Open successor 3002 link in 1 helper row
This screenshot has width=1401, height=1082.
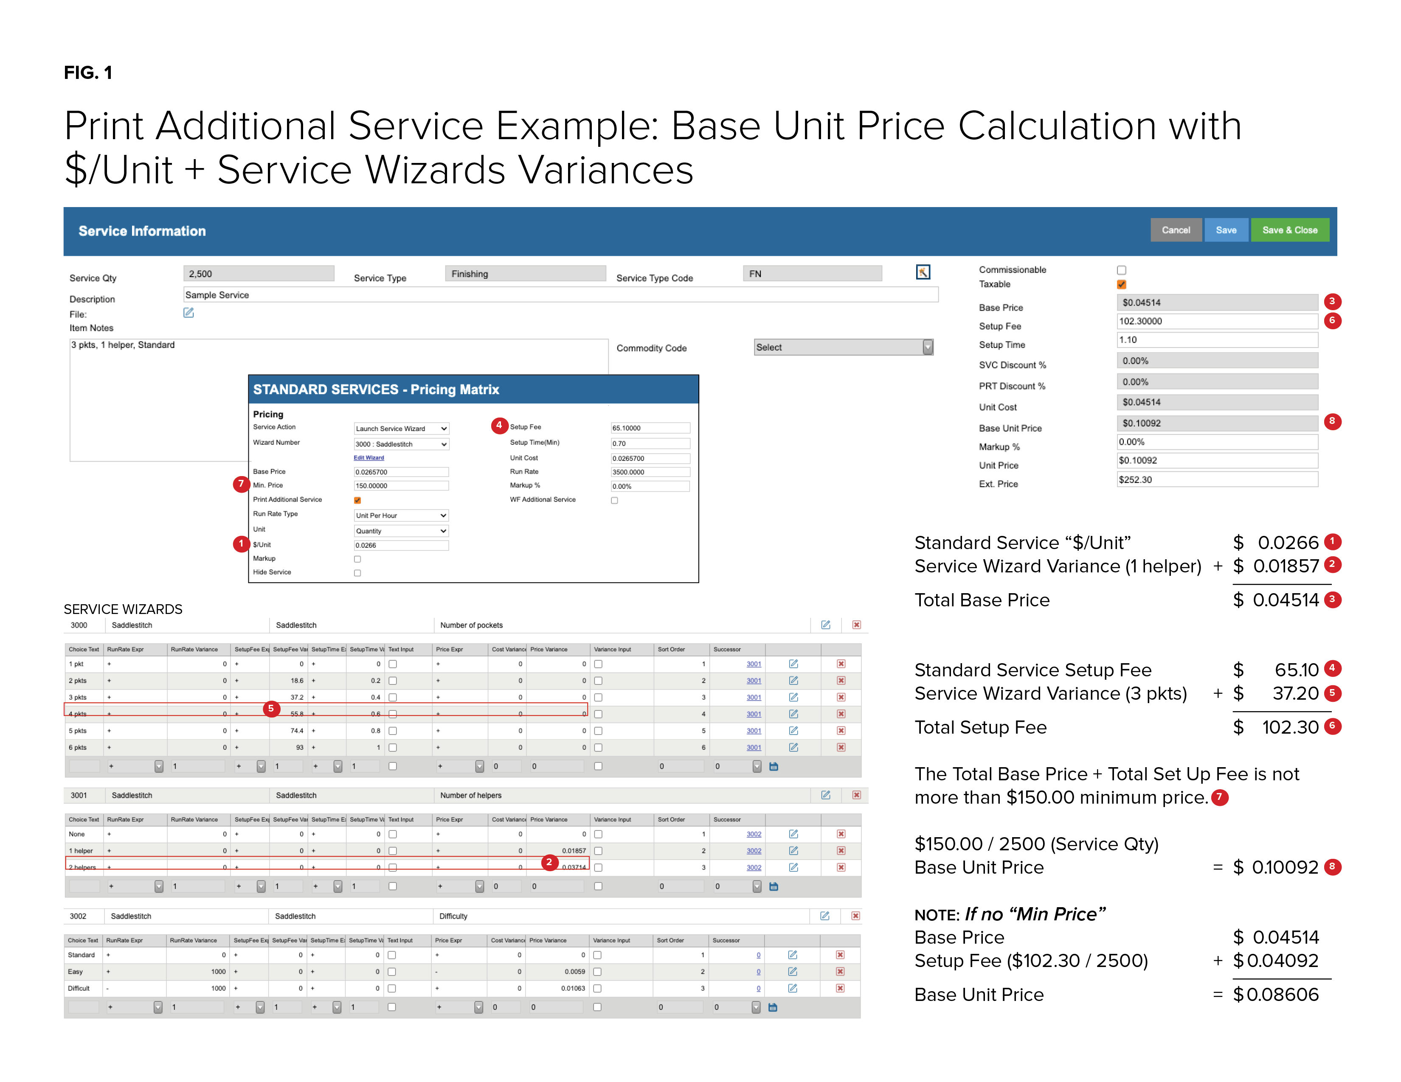754,851
